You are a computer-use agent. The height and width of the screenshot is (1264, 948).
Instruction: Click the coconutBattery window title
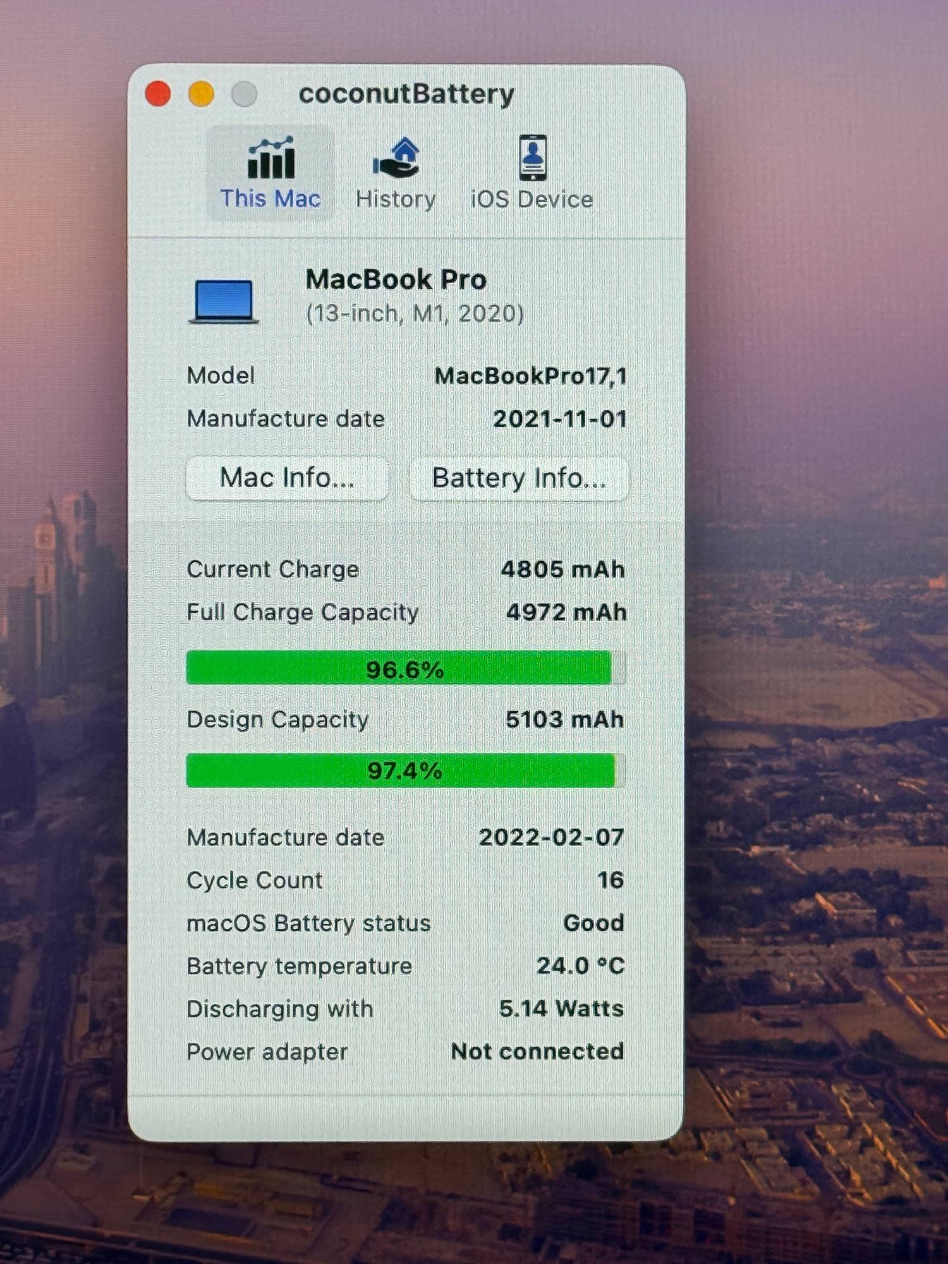406,94
